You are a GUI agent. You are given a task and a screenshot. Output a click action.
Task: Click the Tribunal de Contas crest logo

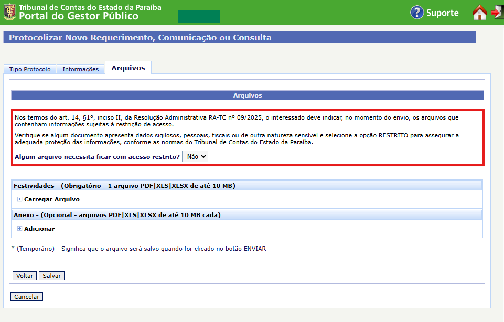(x=9, y=12)
